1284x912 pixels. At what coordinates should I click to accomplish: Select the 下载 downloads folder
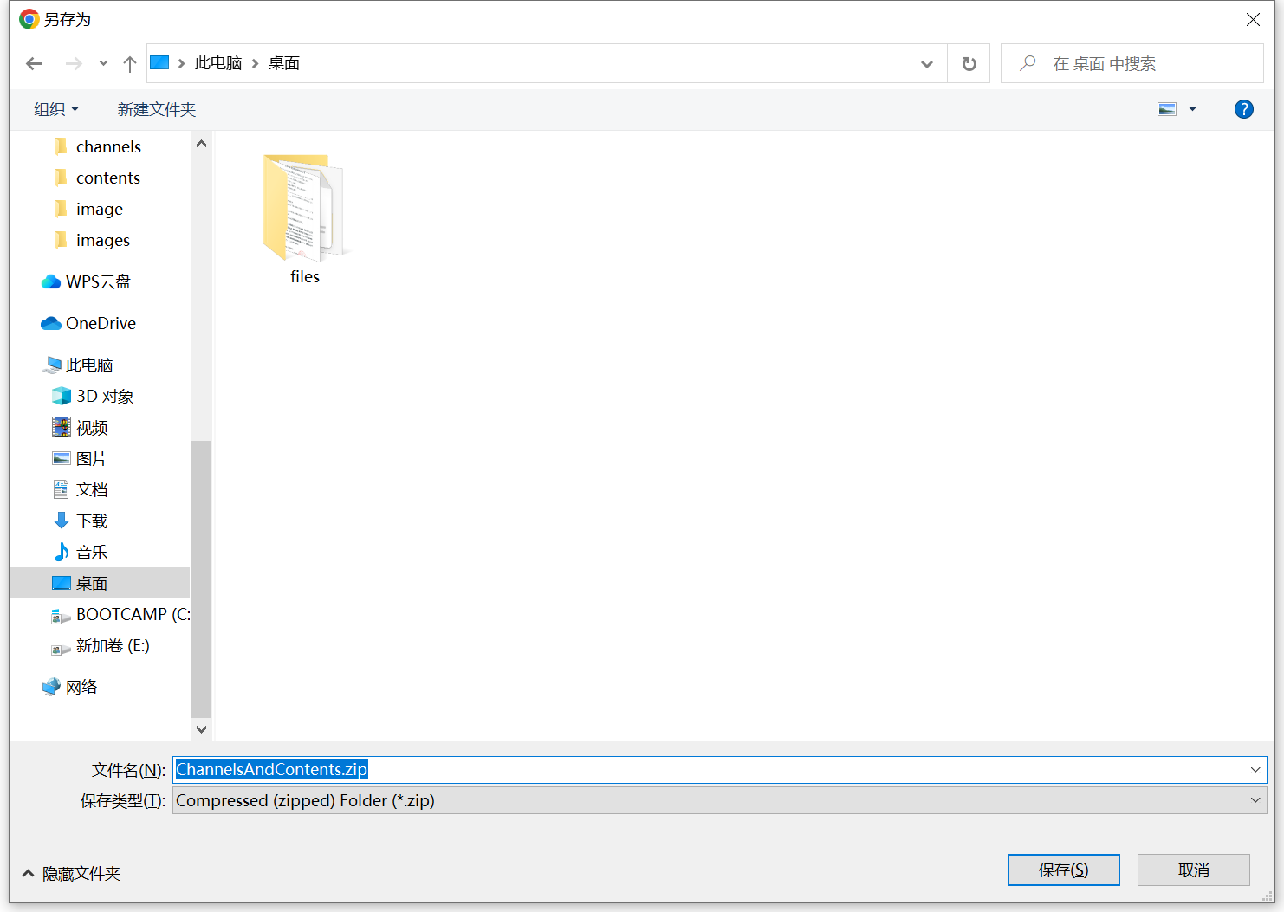point(91,521)
